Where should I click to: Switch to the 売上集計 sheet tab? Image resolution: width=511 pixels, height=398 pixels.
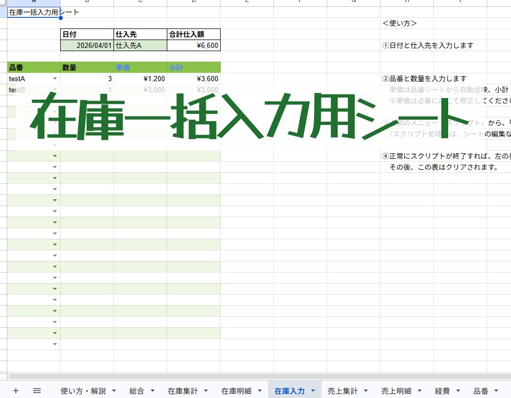[x=343, y=391]
